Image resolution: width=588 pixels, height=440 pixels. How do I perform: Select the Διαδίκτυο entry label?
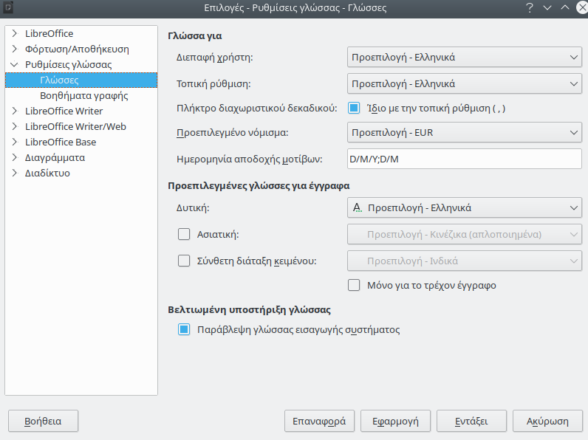click(x=47, y=173)
